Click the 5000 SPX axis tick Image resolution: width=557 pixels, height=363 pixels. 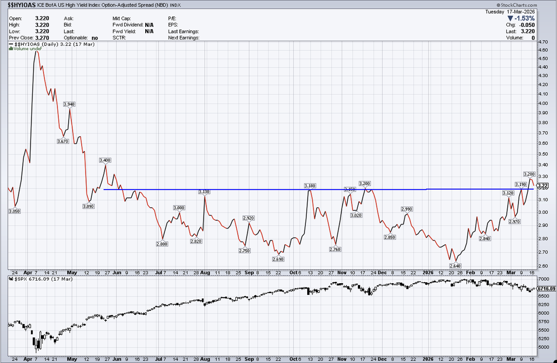[544, 347]
